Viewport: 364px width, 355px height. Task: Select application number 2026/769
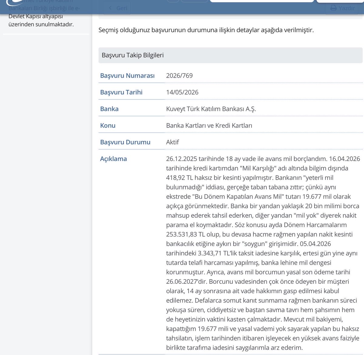[179, 75]
